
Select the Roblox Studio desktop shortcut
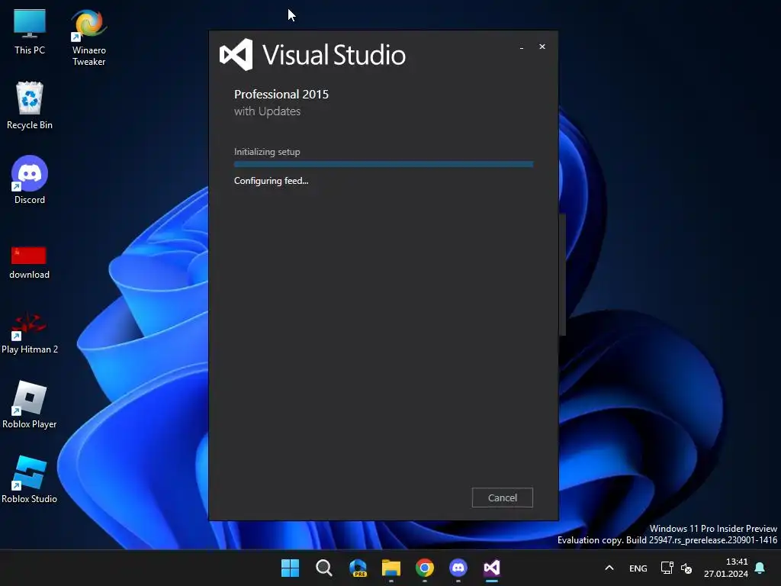30,479
